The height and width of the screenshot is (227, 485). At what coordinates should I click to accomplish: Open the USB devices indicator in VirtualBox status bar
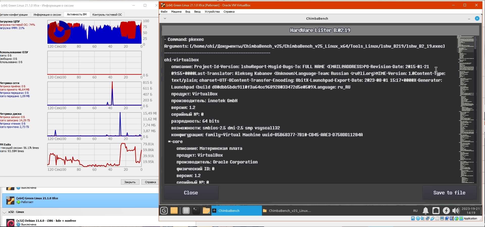click(432, 218)
